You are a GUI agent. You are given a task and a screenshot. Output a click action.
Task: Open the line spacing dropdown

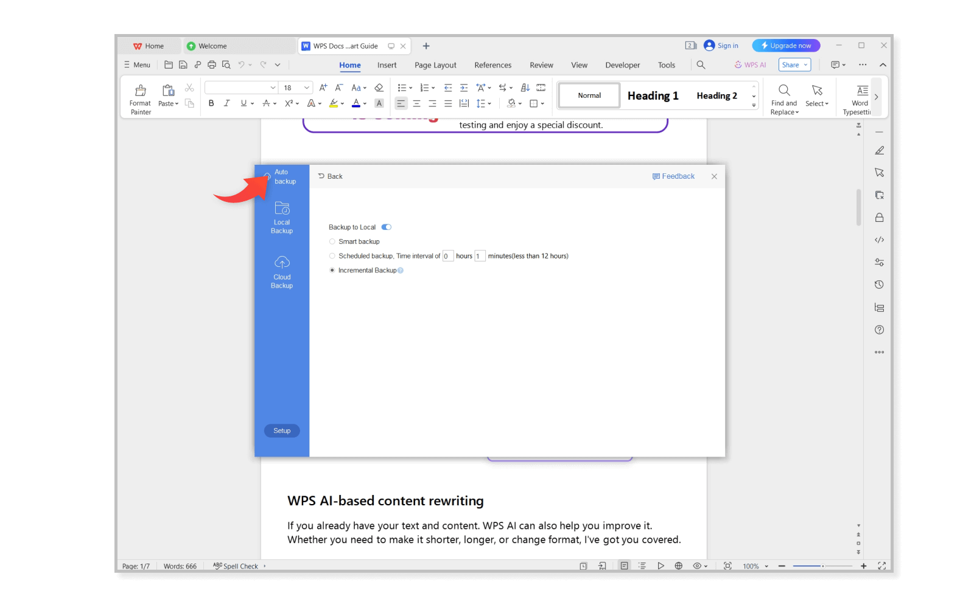tap(484, 103)
